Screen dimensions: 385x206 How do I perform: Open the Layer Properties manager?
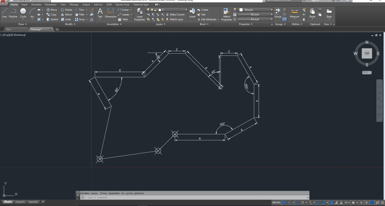(139, 14)
